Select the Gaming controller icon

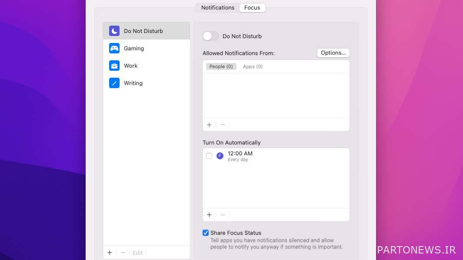coord(114,48)
